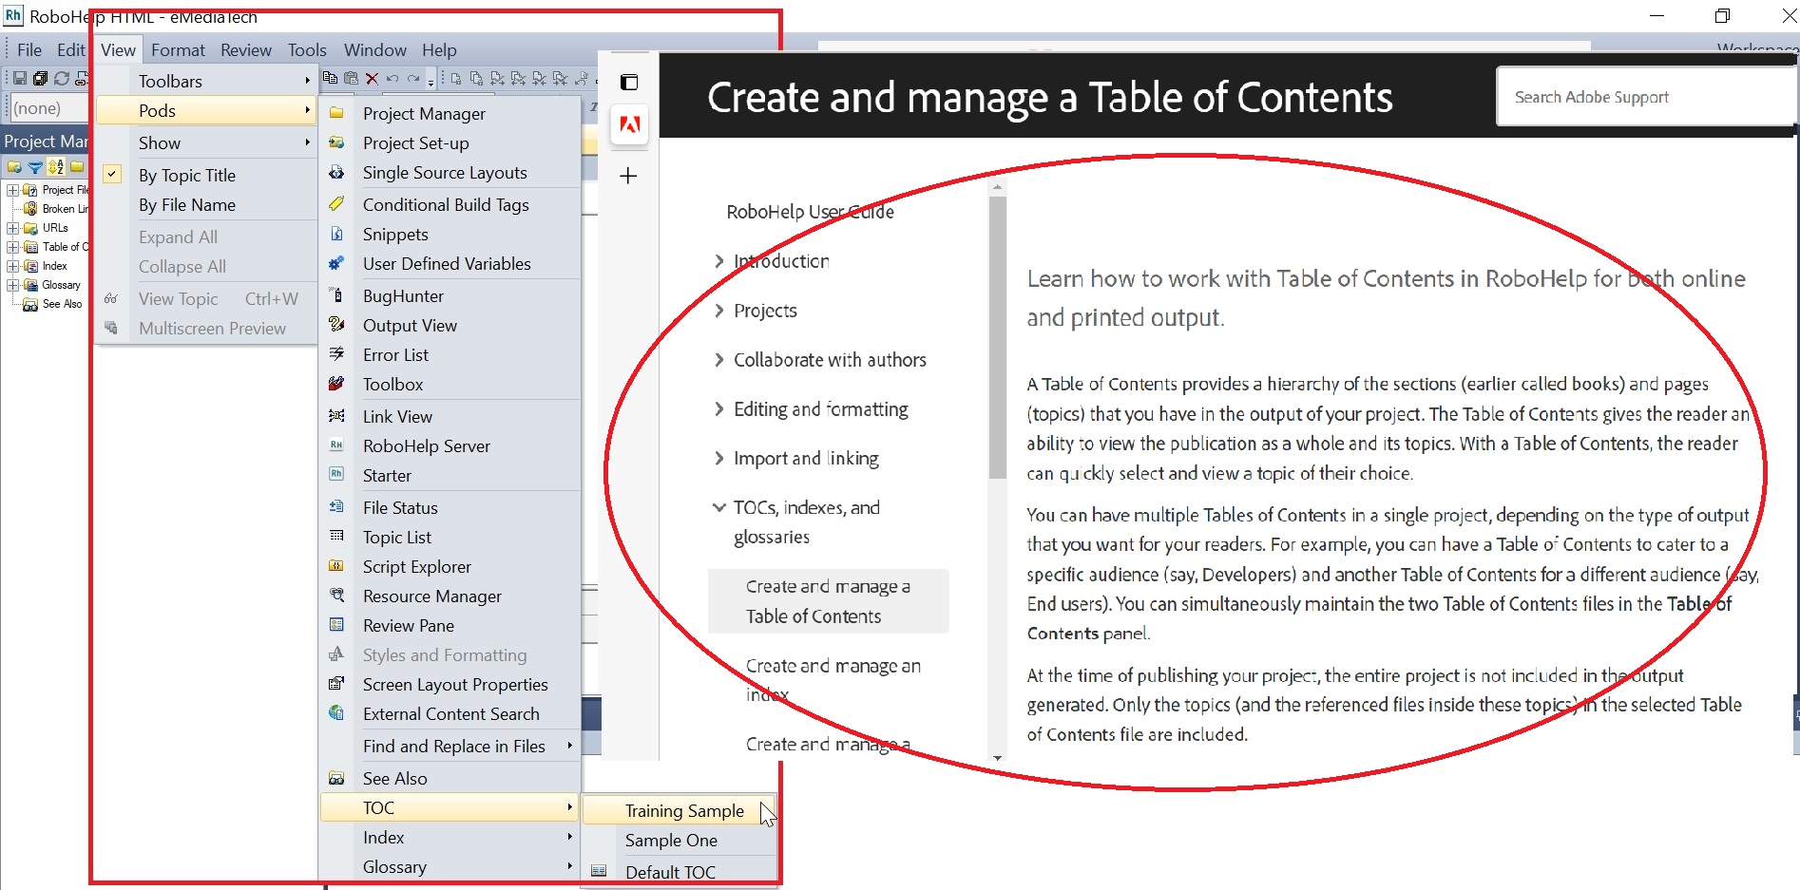Viewport: 1800px width, 890px height.
Task: Click the A-Z sort icon in Project Manager
Action: [x=56, y=167]
